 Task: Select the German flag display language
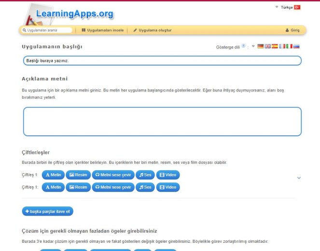pos(261,46)
